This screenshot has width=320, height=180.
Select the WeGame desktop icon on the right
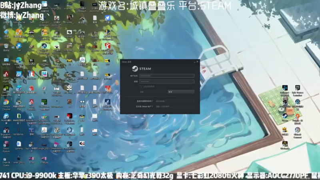point(285,145)
